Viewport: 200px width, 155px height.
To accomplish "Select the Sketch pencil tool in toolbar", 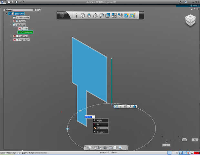I will click(76, 15).
